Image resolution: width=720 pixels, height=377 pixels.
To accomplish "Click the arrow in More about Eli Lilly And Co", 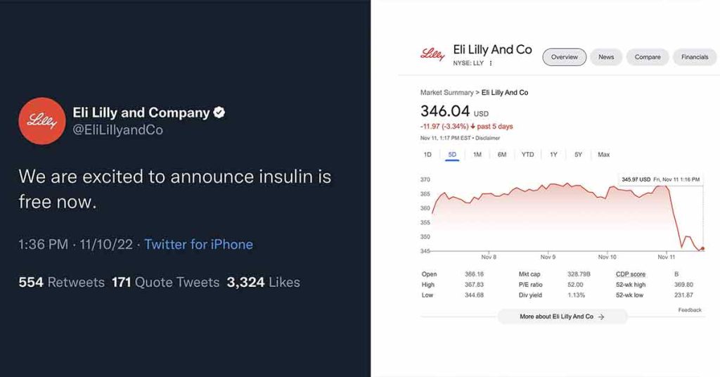I will [x=601, y=317].
